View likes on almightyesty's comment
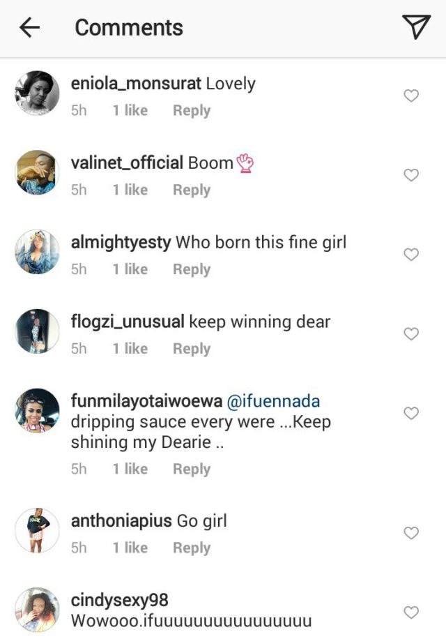 click(130, 269)
